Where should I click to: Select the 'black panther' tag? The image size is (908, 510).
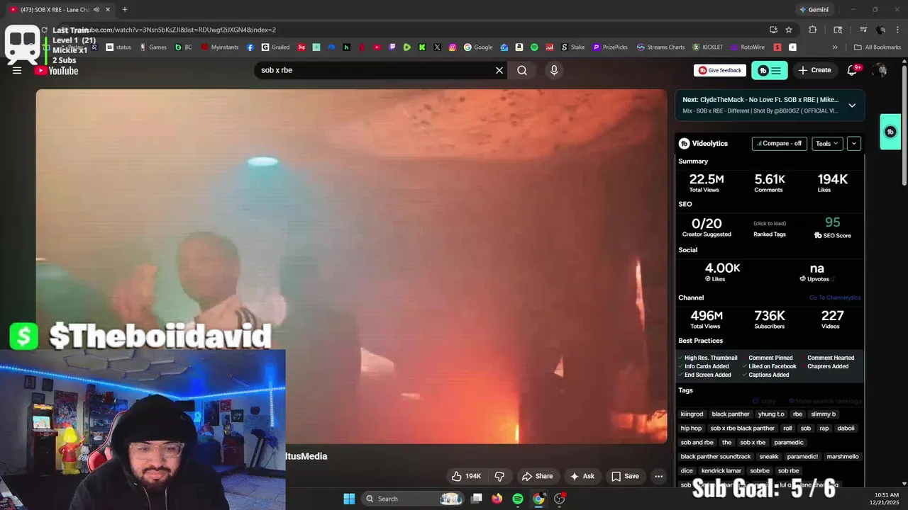coord(731,414)
